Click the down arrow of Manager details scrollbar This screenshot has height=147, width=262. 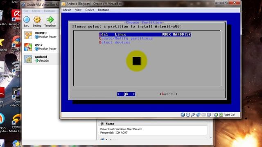point(211,138)
